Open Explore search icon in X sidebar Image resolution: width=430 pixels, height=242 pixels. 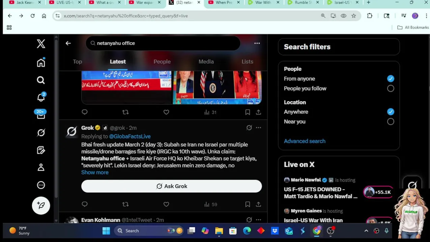tap(41, 80)
